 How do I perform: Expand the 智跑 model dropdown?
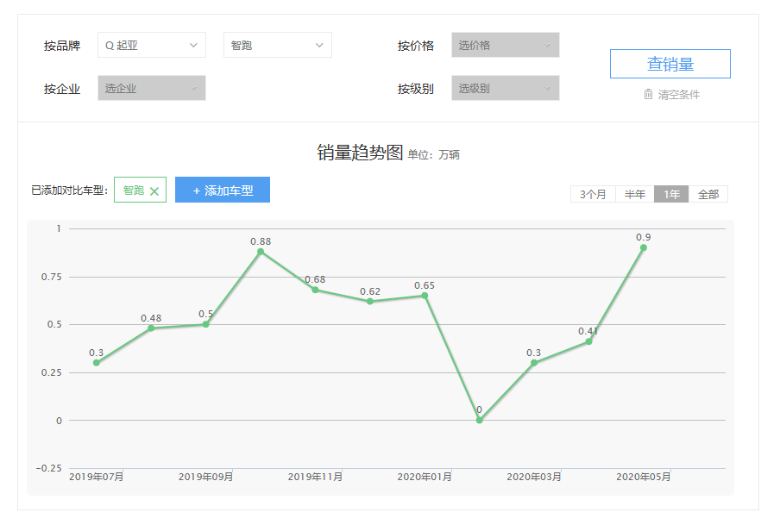pyautogui.click(x=277, y=46)
